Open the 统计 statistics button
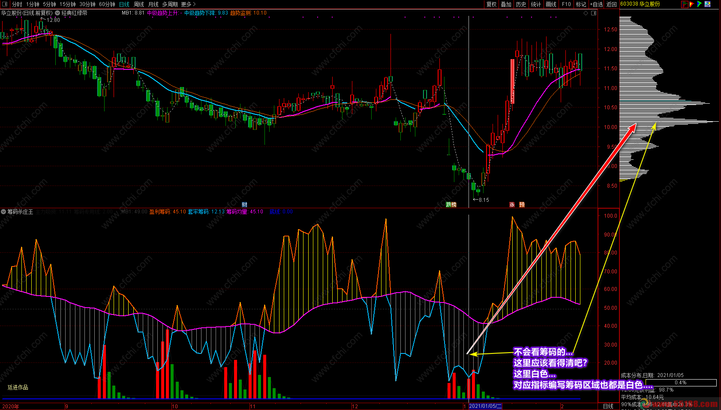Image resolution: width=721 pixels, height=410 pixels. (x=536, y=4)
